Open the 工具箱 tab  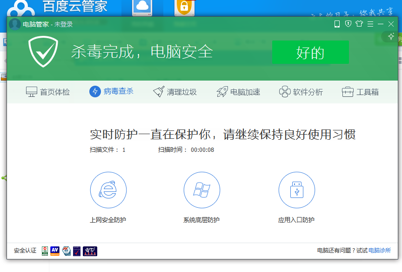tap(360, 92)
